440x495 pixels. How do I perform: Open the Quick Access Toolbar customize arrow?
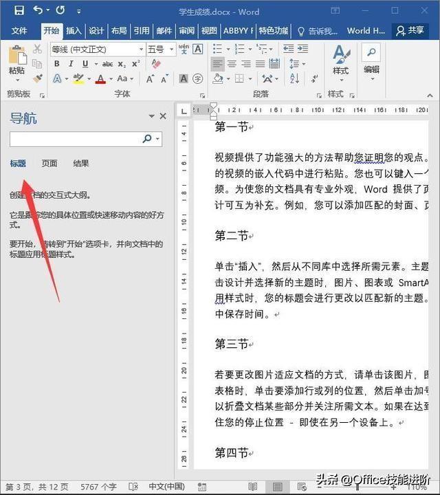78,12
